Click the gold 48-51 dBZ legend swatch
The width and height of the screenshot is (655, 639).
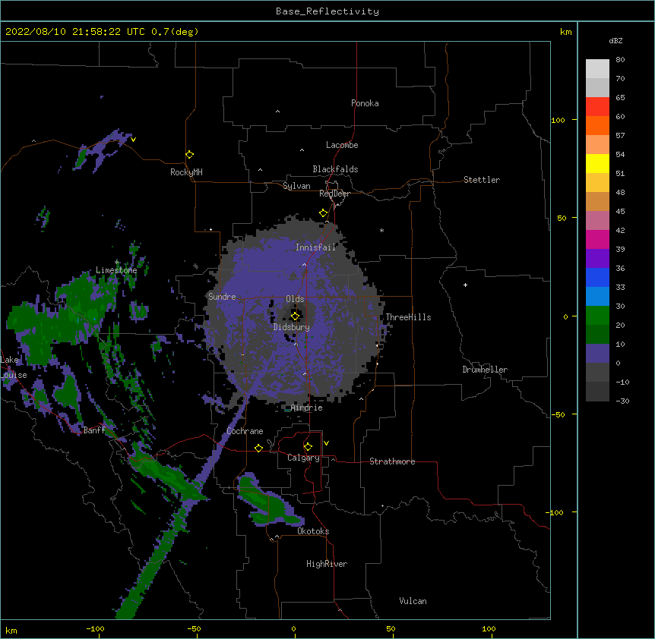597,183
